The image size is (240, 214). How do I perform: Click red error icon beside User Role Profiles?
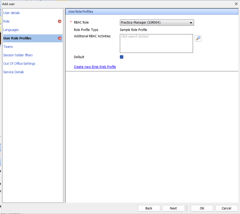click(x=60, y=38)
